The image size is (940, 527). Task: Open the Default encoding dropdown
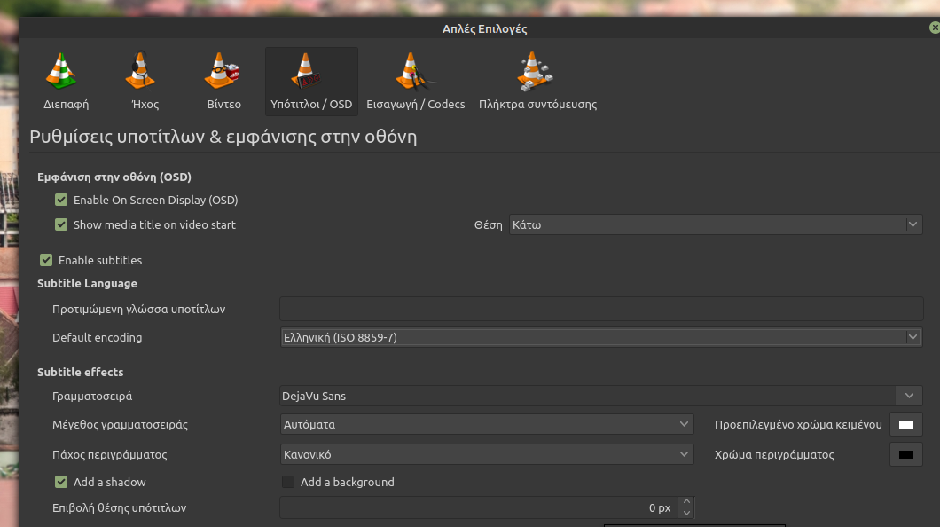pyautogui.click(x=600, y=337)
